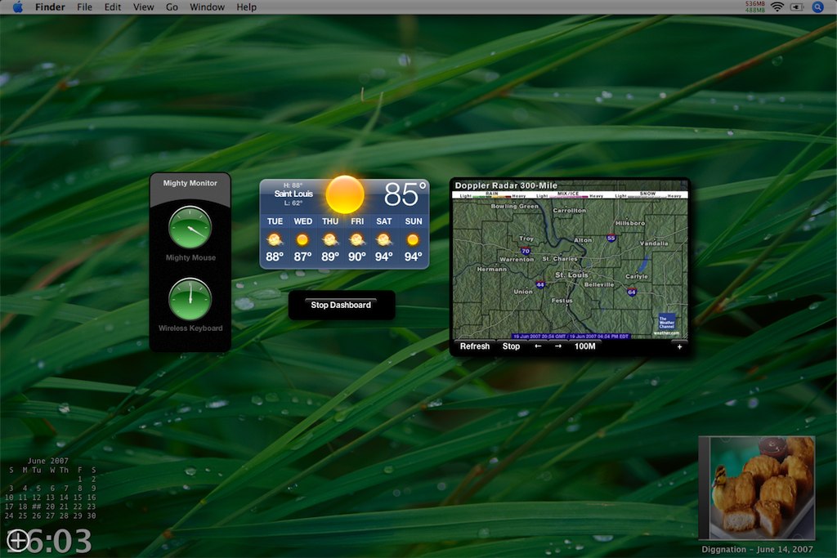
Task: Open the Go menu
Action: 172,7
